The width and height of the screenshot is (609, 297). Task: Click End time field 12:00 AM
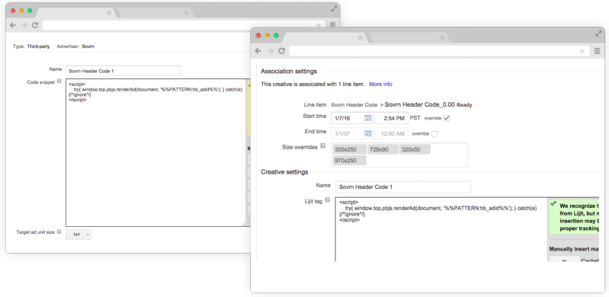391,133
